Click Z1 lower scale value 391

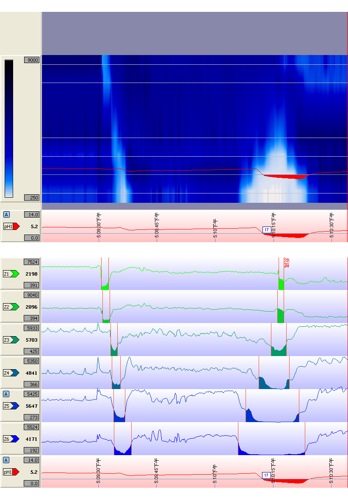click(32, 285)
